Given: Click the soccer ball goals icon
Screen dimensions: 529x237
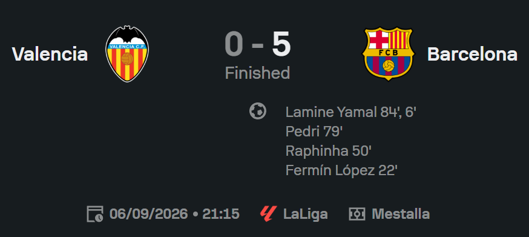Looking at the screenshot, I should pos(258,112).
